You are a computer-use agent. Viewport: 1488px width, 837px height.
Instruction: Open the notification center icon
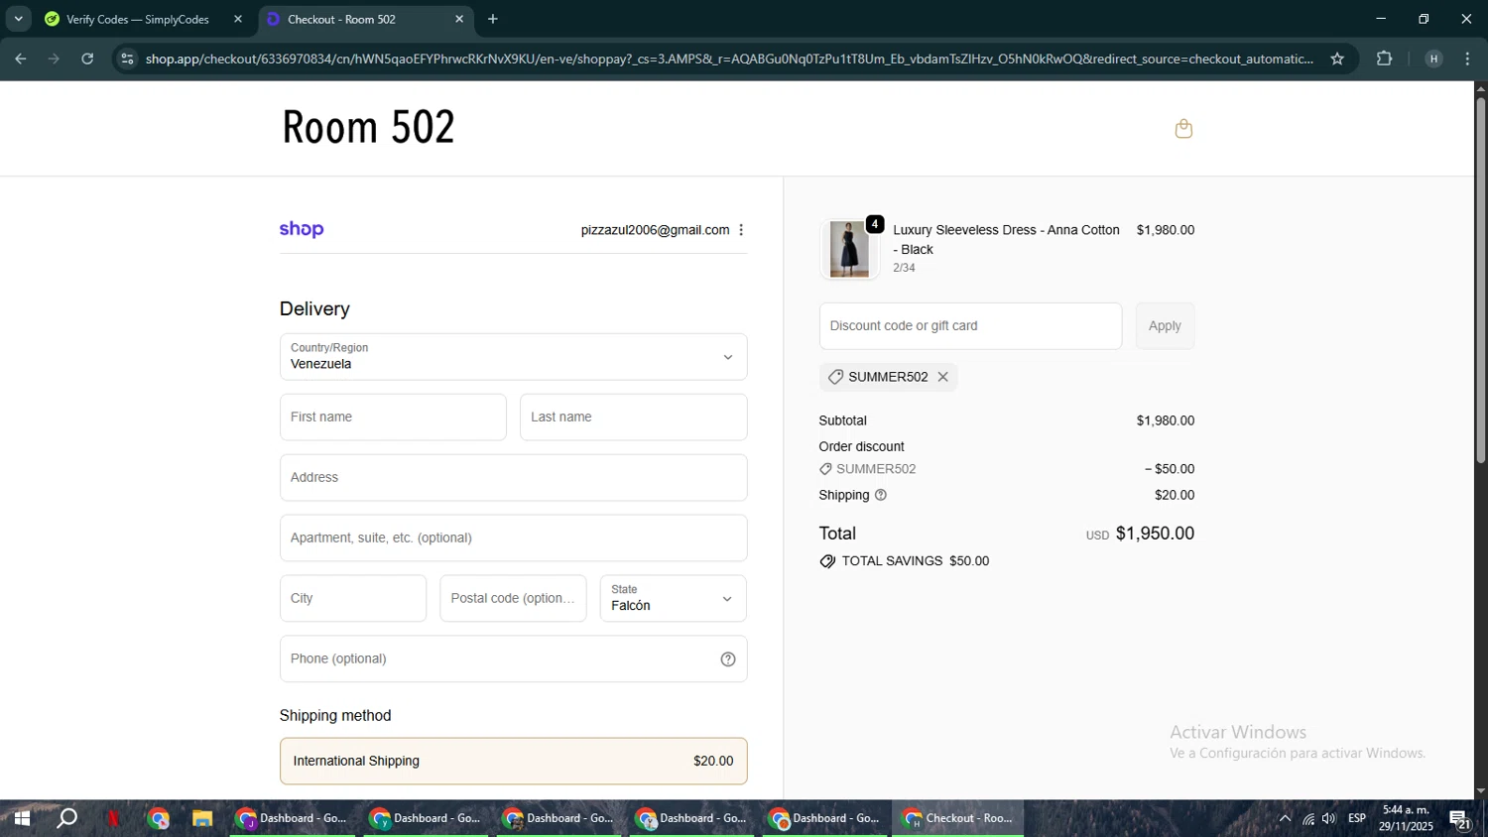point(1460,819)
